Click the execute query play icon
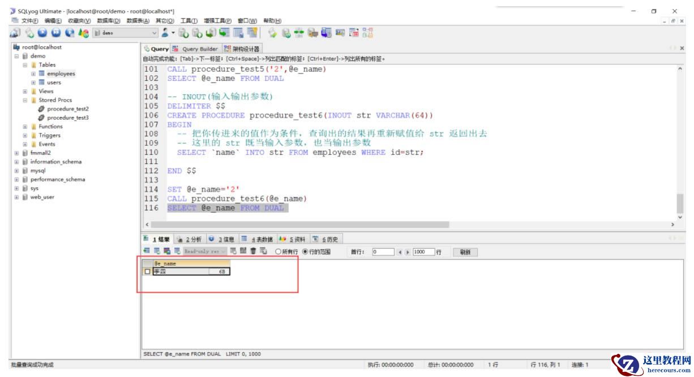The height and width of the screenshot is (377, 694). 42,33
